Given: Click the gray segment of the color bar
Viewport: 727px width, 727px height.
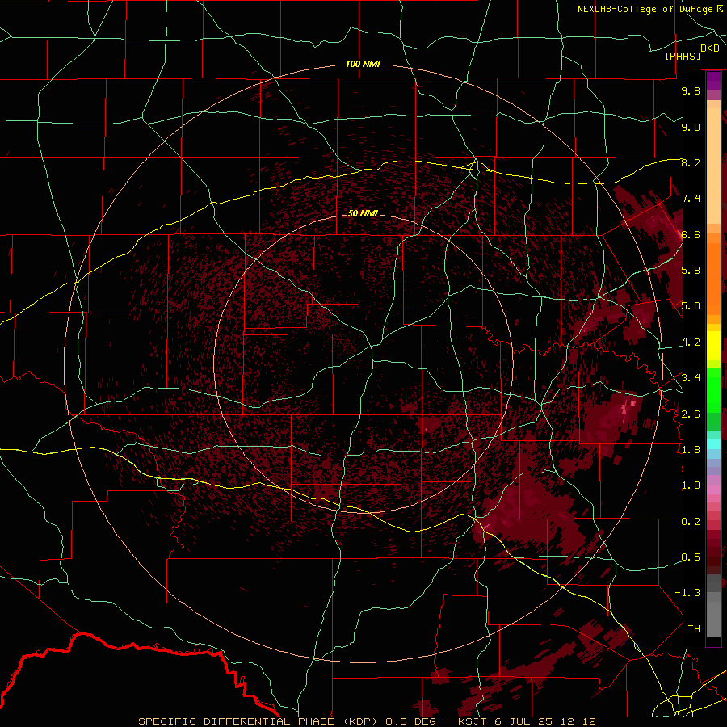Looking at the screenshot, I should pos(713,607).
